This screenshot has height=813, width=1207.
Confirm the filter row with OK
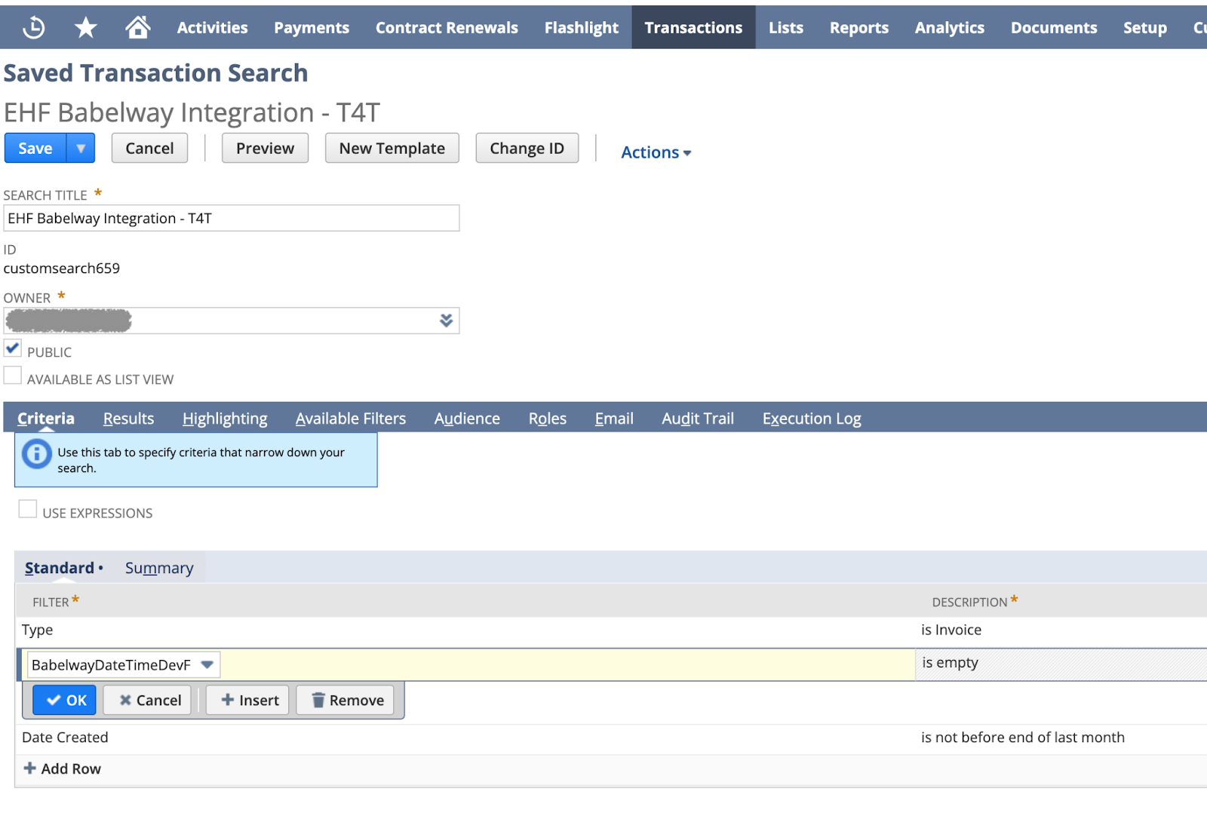pos(66,701)
